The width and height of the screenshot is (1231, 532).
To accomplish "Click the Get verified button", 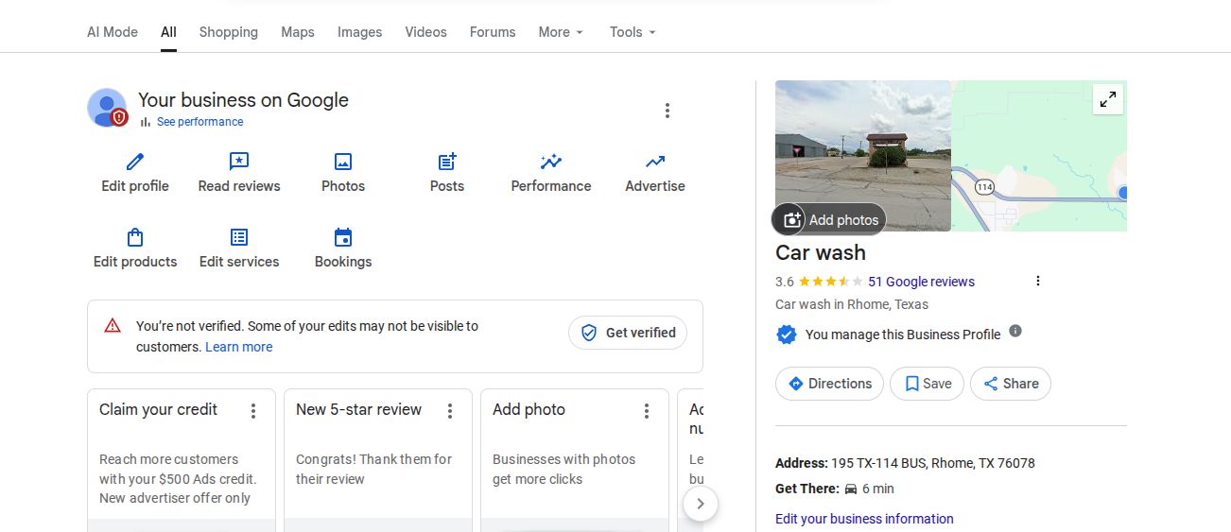I will pyautogui.click(x=628, y=333).
